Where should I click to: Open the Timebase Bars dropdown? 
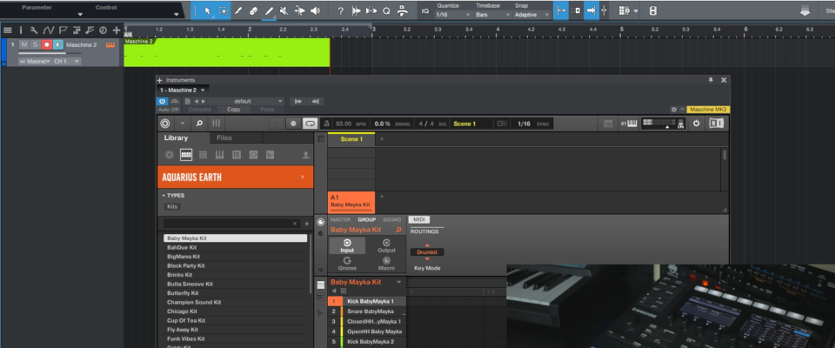point(491,15)
